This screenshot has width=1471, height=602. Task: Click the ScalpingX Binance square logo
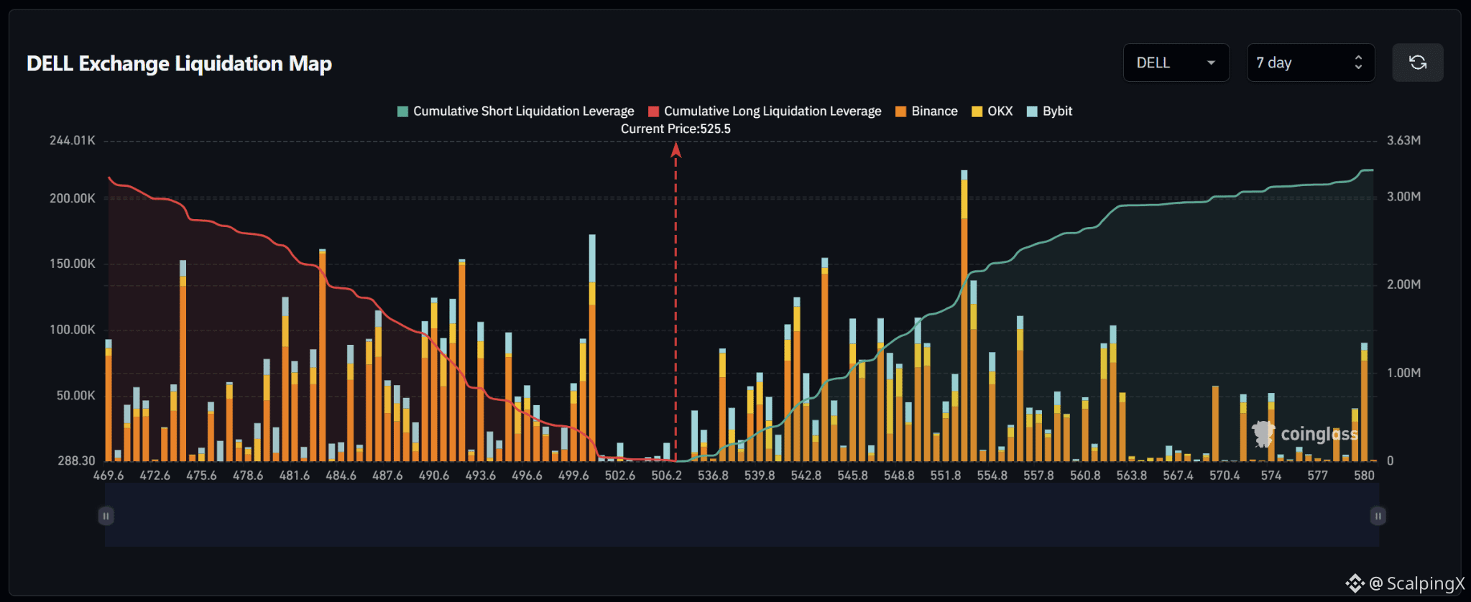[x=1355, y=583]
